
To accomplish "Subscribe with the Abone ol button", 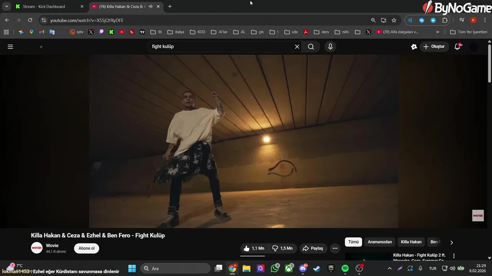I will 86,248.
